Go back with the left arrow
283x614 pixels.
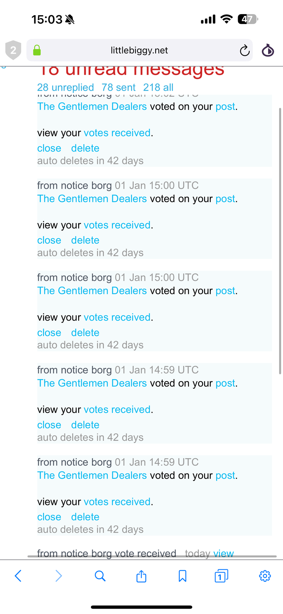[18, 576]
